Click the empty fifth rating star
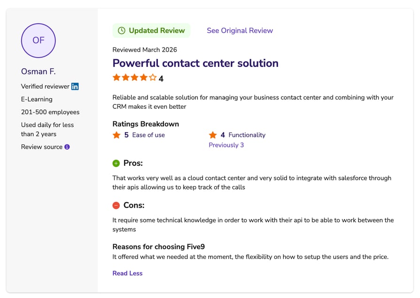The width and height of the screenshot is (420, 298). pyautogui.click(x=153, y=78)
